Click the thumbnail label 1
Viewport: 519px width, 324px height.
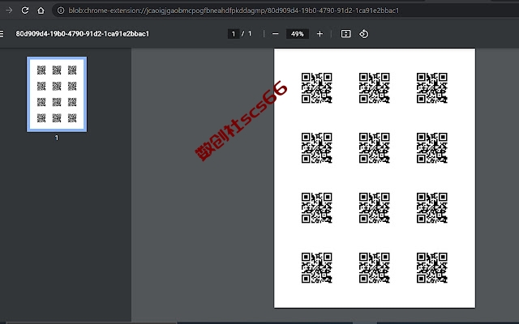coord(57,138)
